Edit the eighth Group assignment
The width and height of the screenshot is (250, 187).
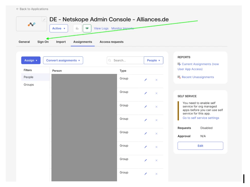pos(146,174)
